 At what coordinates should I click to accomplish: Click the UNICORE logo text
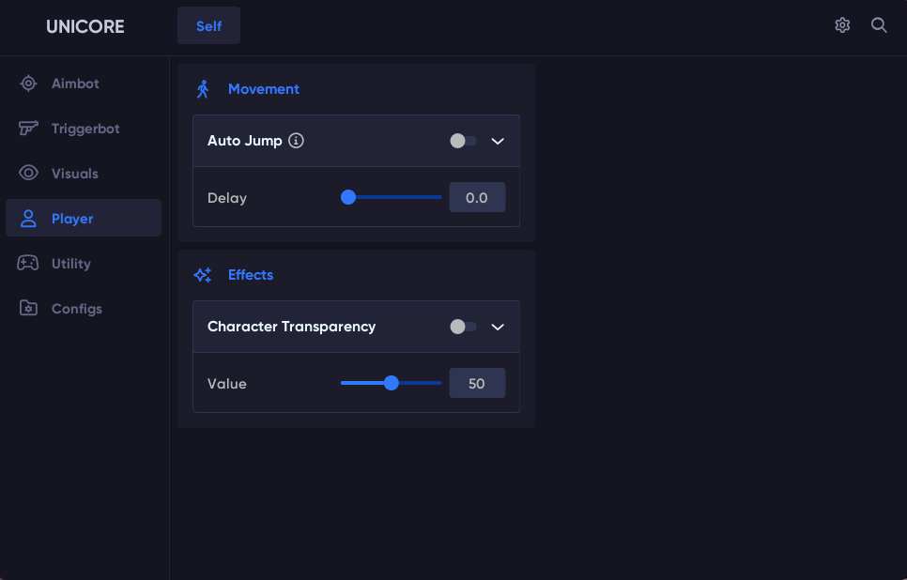coord(85,26)
